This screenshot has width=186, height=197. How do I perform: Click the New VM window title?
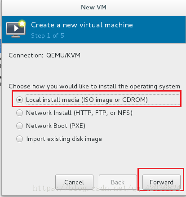tap(93, 7)
